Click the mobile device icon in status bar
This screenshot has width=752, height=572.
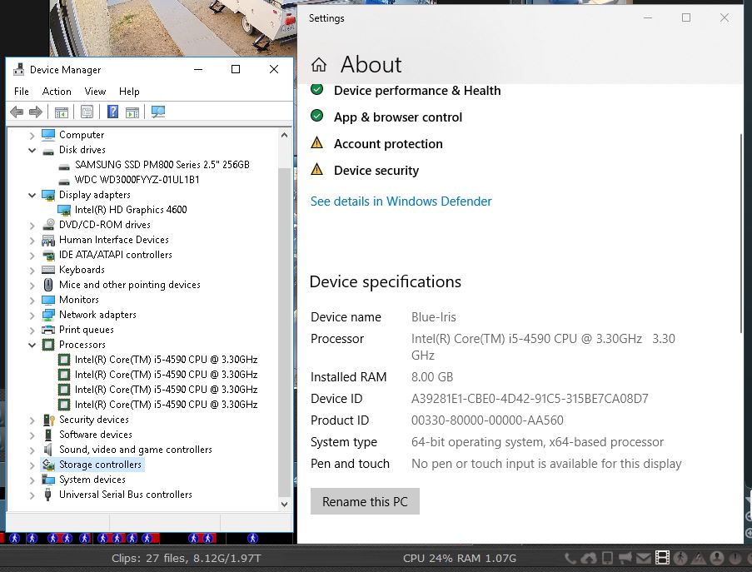point(607,558)
